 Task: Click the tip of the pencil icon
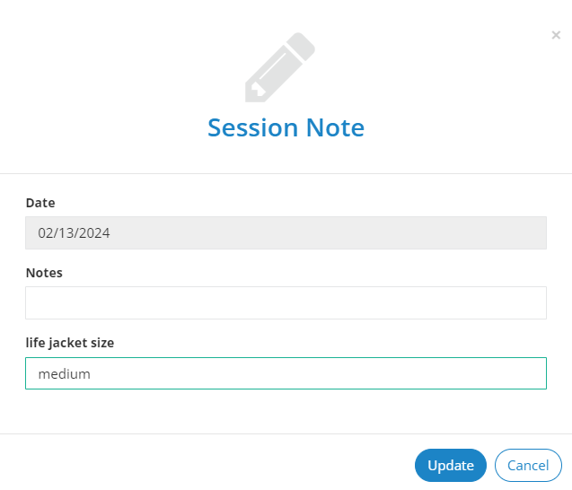(253, 93)
